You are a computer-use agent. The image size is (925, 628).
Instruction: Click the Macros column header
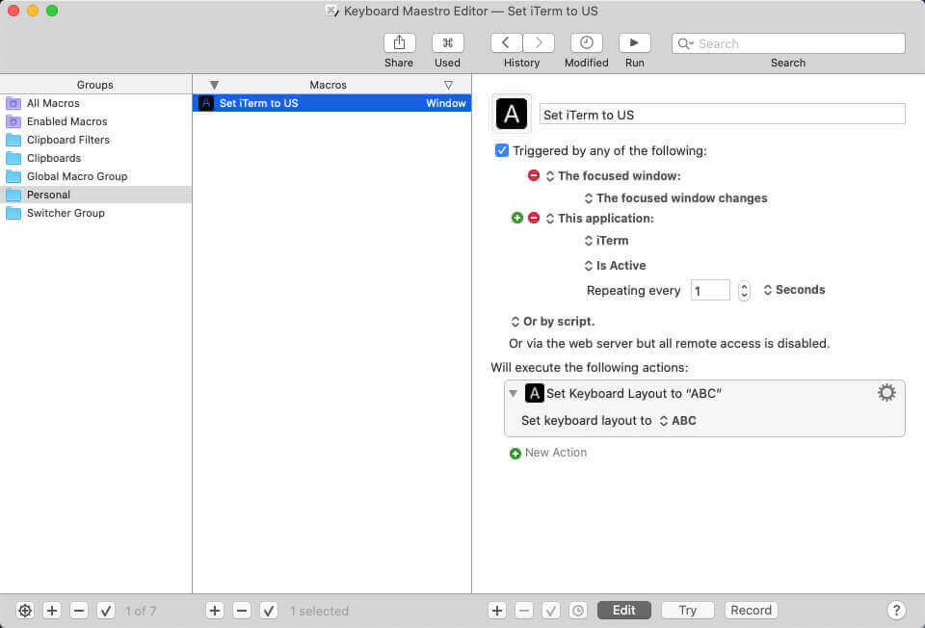[x=328, y=85]
